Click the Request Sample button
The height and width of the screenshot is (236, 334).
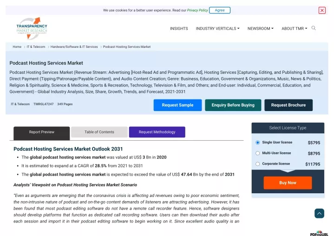pos(177,105)
